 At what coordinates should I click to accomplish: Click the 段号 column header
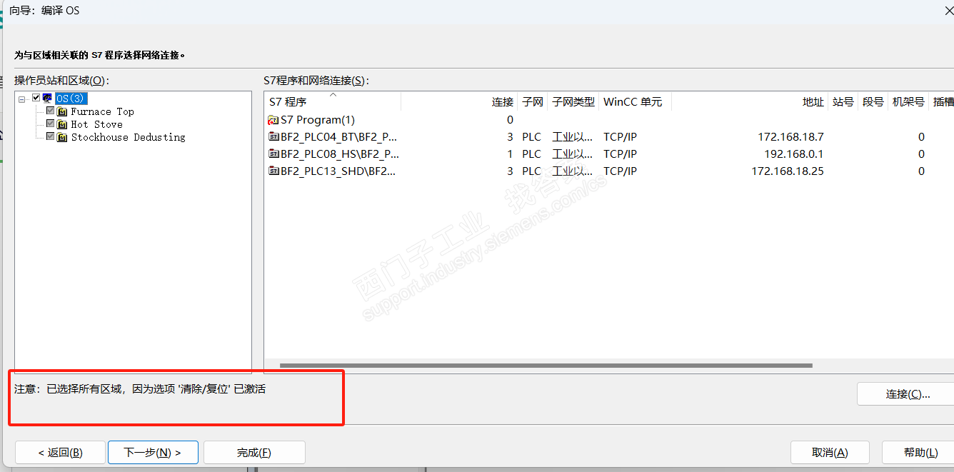(873, 101)
